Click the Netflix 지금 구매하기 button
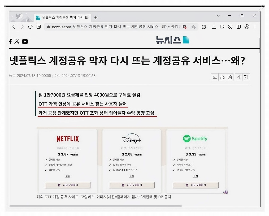The height and width of the screenshot is (216, 269). (x=68, y=185)
